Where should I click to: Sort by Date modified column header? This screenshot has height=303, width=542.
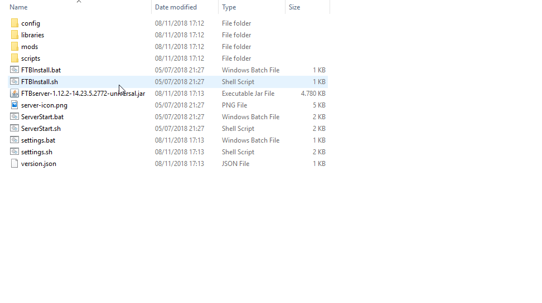(x=176, y=7)
